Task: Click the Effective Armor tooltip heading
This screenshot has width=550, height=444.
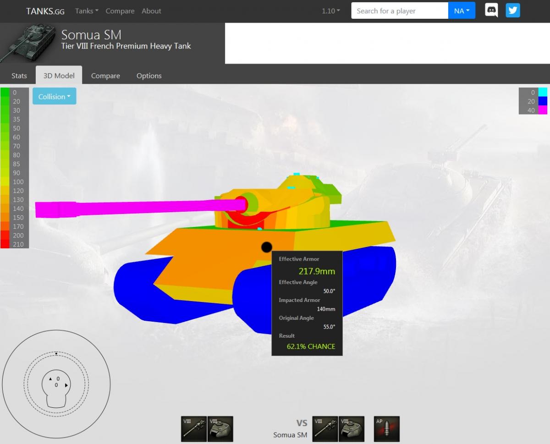Action: [x=299, y=259]
